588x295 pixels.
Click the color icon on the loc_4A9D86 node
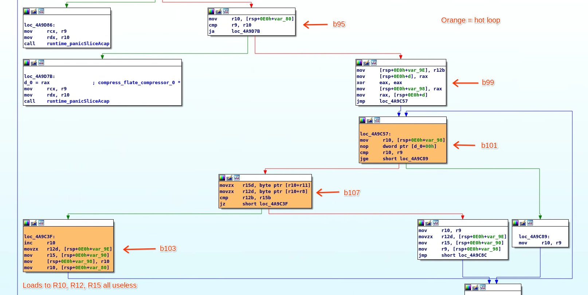(x=27, y=11)
